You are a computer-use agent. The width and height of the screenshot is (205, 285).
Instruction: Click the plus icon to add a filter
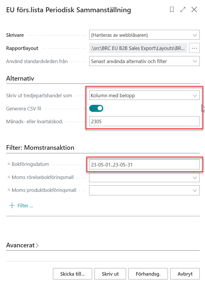(x=12, y=206)
